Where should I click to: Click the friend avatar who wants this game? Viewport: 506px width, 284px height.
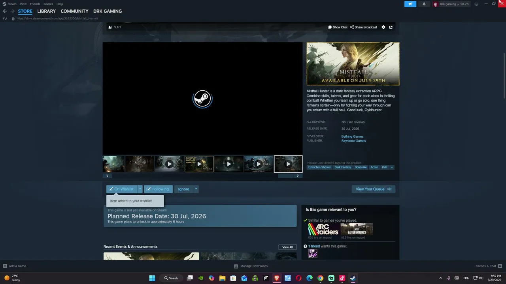pos(313,254)
